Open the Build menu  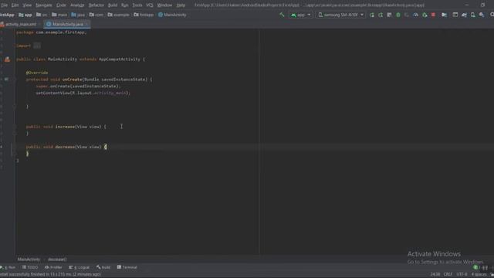113,5
